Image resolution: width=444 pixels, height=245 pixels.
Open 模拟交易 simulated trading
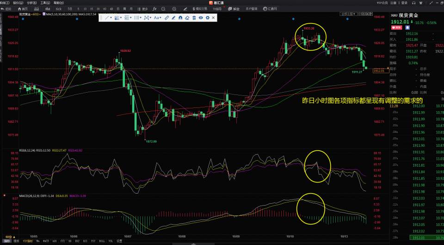200,9
